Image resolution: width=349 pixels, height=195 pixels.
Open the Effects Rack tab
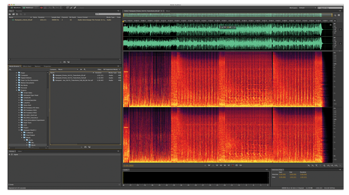(27, 66)
